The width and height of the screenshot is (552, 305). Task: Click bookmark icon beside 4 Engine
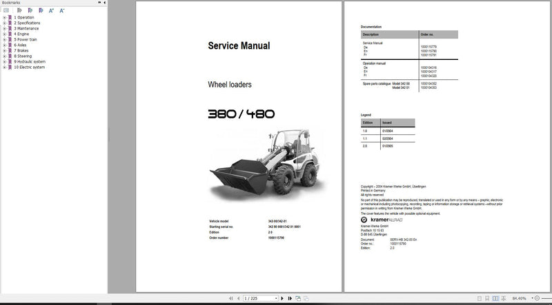[10, 34]
